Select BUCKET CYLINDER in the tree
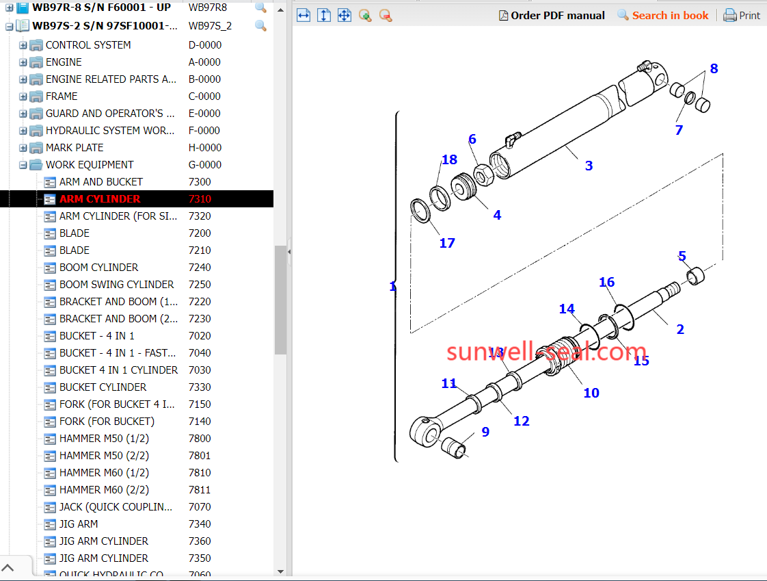The height and width of the screenshot is (581, 767). (x=103, y=387)
